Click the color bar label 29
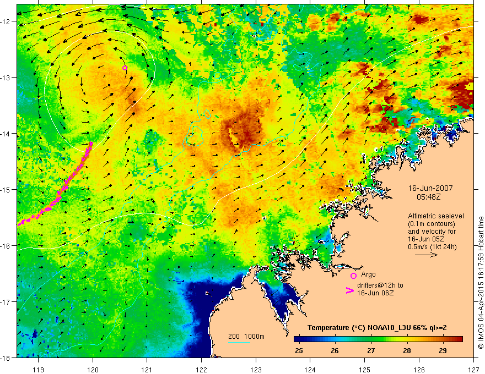 point(443,350)
